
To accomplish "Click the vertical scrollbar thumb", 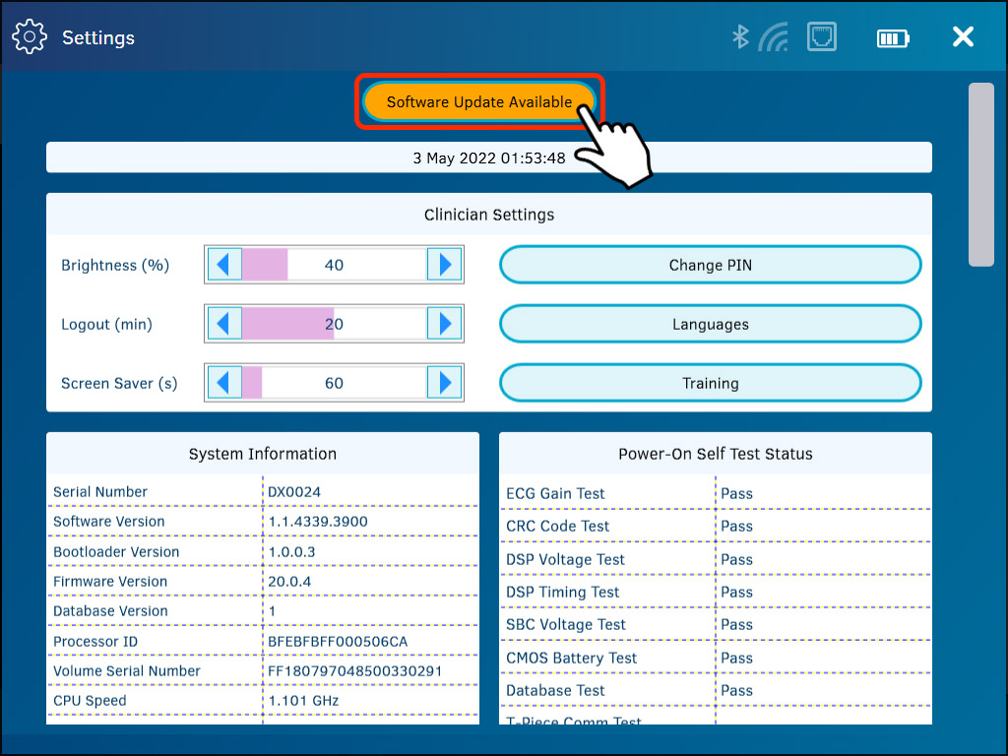I will [980, 174].
